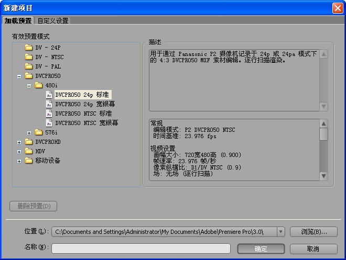Viewport: 346px width, 260px height.
Task: Click the DVCPRO50 NTSC 宽银幕 preset file icon
Action: (49, 123)
